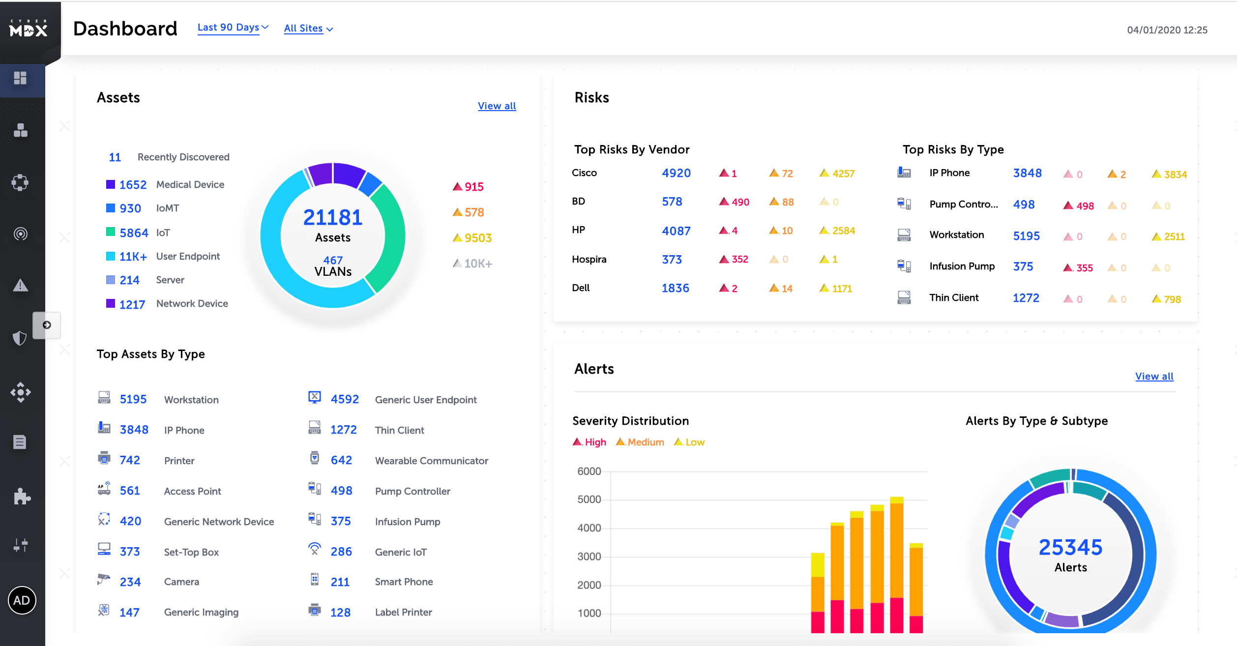The width and height of the screenshot is (1237, 646).
Task: Click the IP Phone risk total 3848
Action: [1027, 173]
